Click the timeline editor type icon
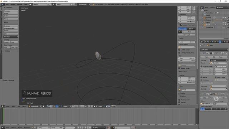Viewport: 229px width, 129px height. pos(3,128)
